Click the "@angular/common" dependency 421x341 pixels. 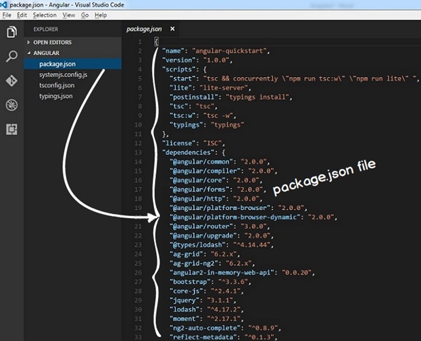[201, 162]
